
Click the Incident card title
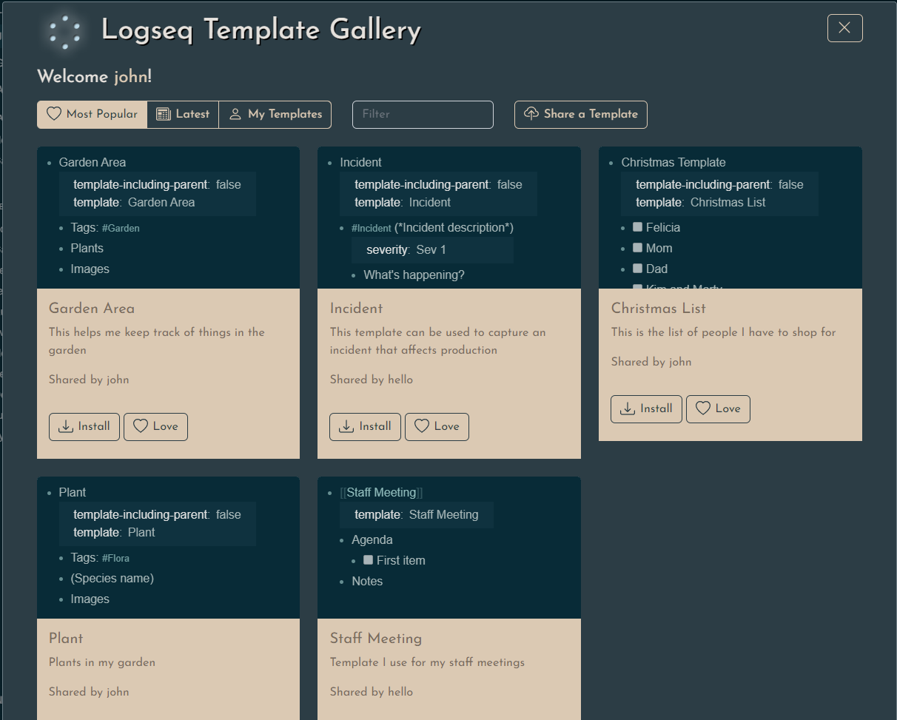357,309
